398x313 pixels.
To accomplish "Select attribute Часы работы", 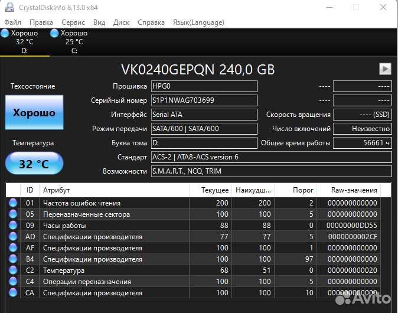I will (64, 226).
